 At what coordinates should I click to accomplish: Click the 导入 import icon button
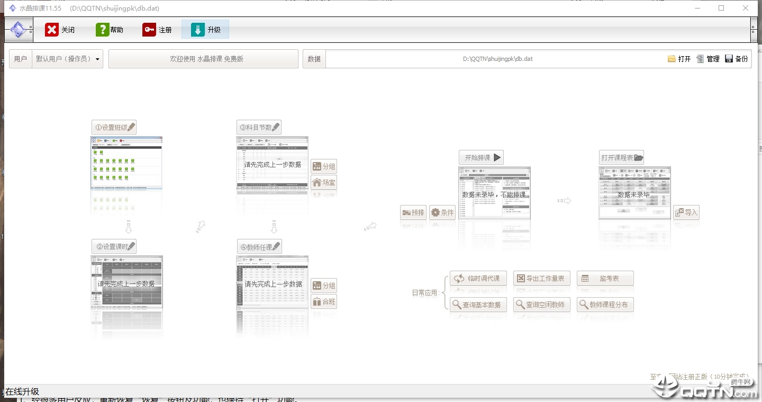686,212
